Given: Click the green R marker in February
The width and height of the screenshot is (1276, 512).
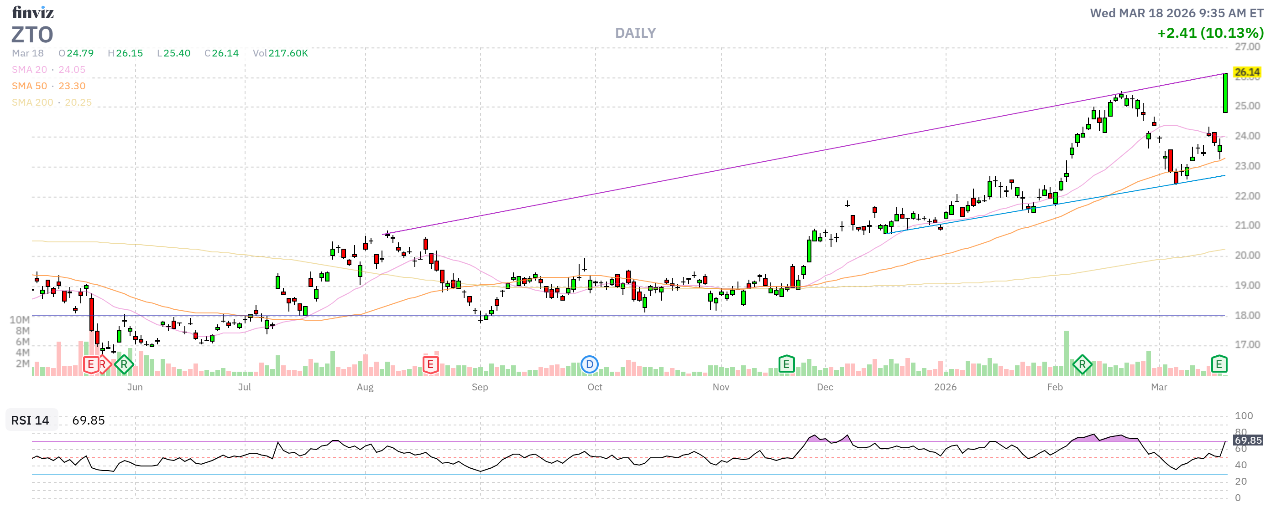Looking at the screenshot, I should click(x=1082, y=365).
